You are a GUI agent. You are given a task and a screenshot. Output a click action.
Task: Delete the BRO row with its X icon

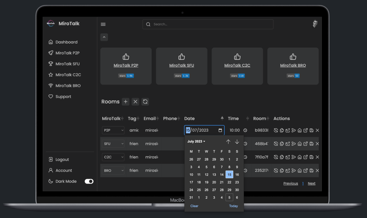tap(317, 170)
